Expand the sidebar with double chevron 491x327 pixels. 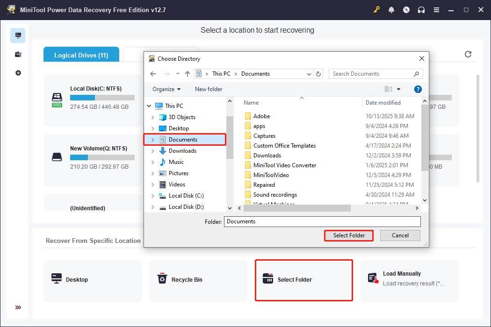tap(18, 307)
